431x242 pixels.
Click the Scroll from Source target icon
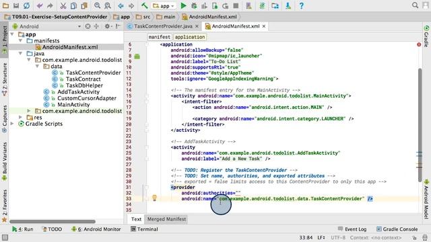tap(88, 26)
